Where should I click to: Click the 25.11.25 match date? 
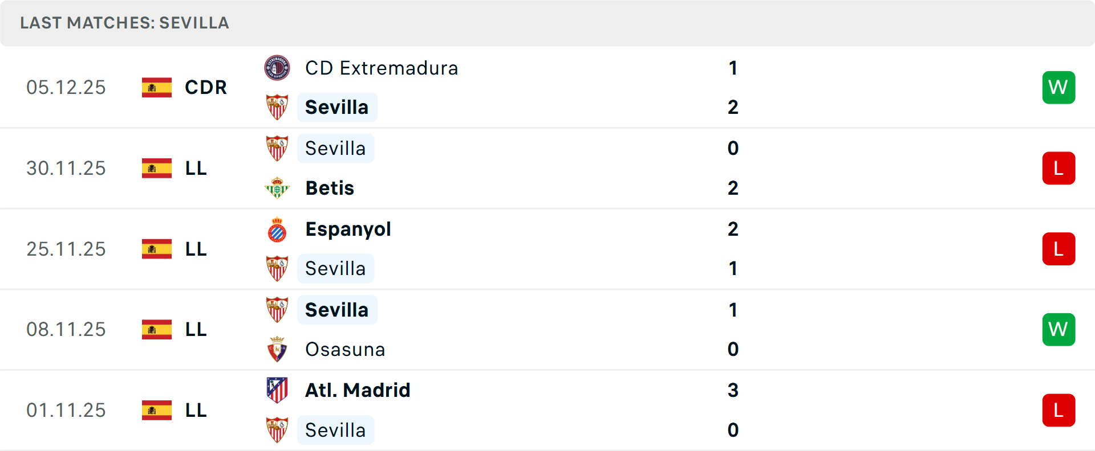[66, 249]
